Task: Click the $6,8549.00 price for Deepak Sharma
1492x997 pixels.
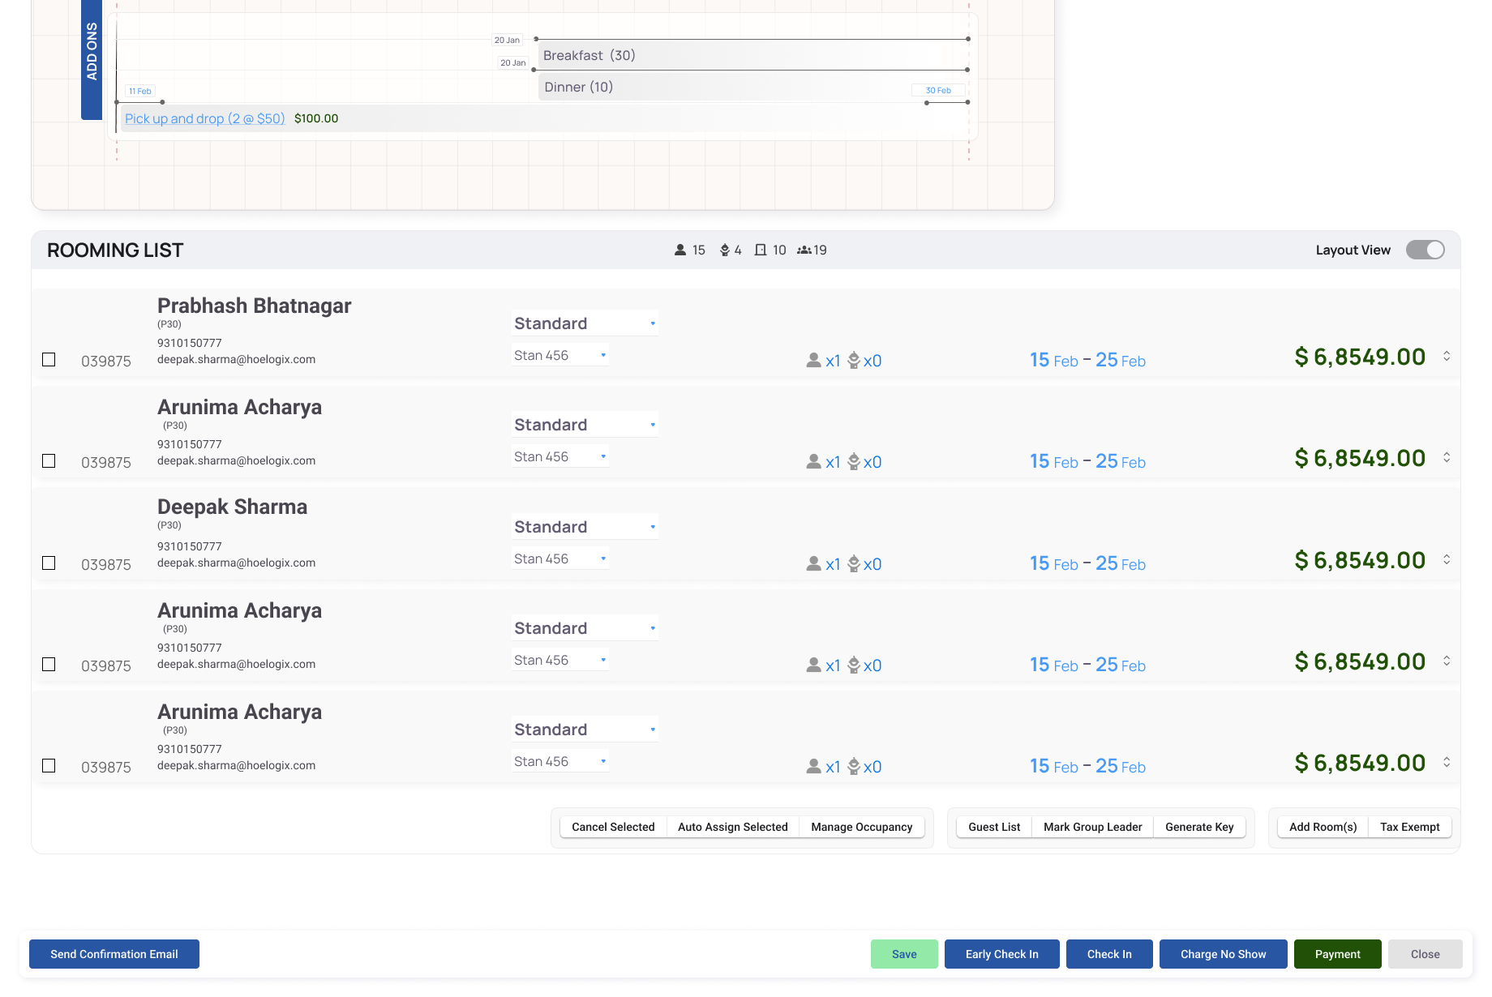Action: click(1360, 560)
